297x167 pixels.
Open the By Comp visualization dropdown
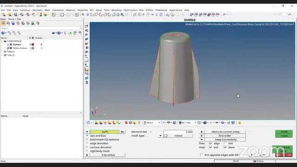point(187,122)
